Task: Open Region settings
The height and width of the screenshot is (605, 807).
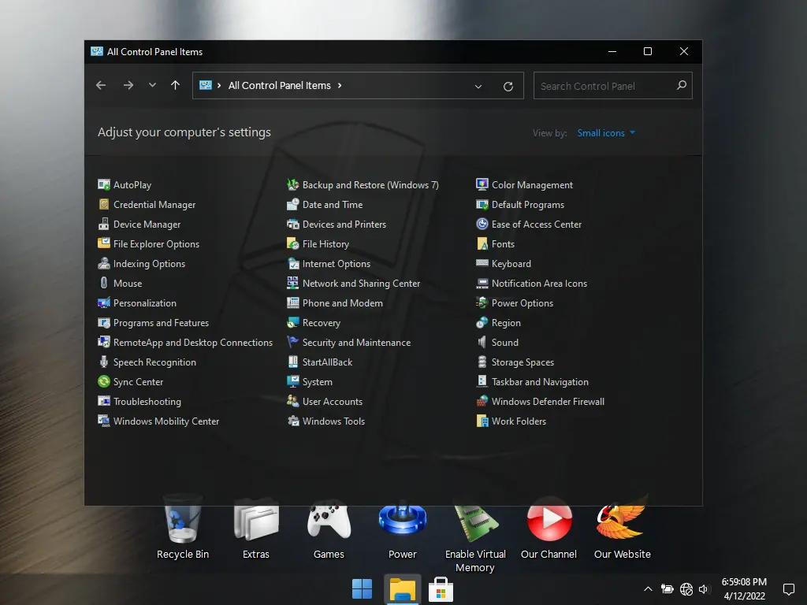Action: click(x=499, y=322)
